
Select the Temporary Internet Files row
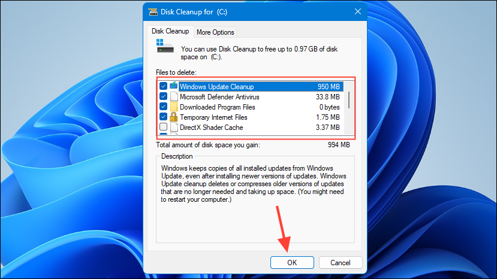(x=251, y=117)
